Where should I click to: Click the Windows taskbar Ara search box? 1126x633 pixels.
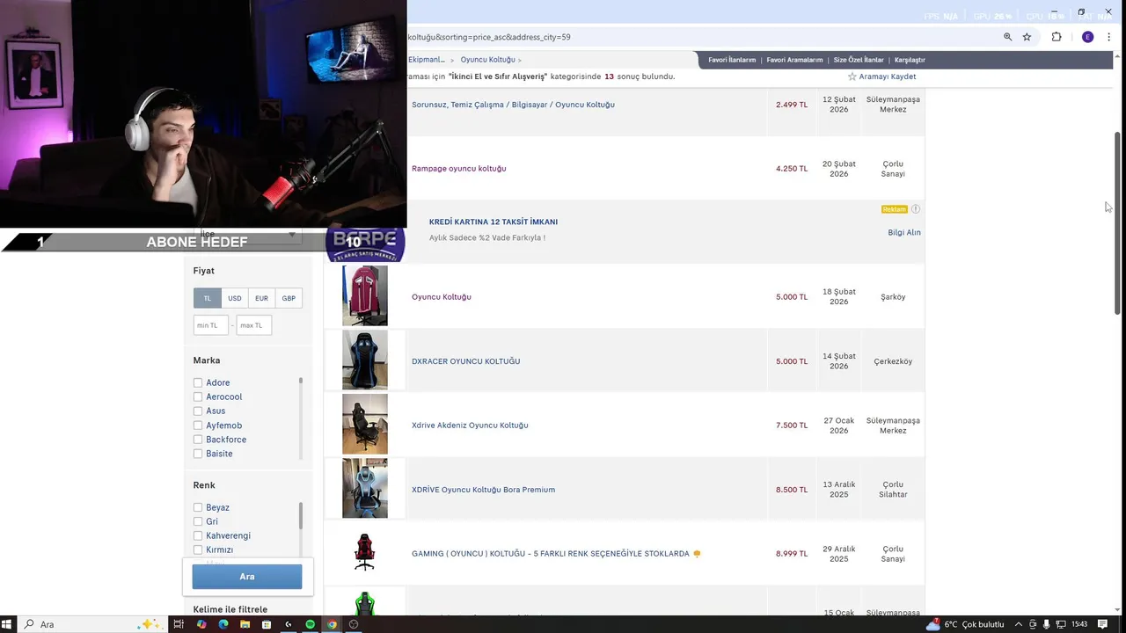(91, 624)
